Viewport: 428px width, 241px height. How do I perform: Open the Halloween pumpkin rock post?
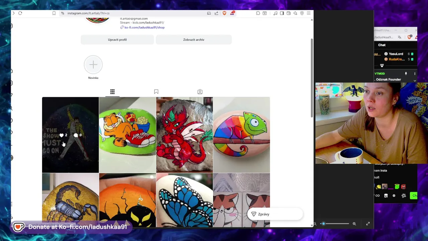[x=127, y=200]
